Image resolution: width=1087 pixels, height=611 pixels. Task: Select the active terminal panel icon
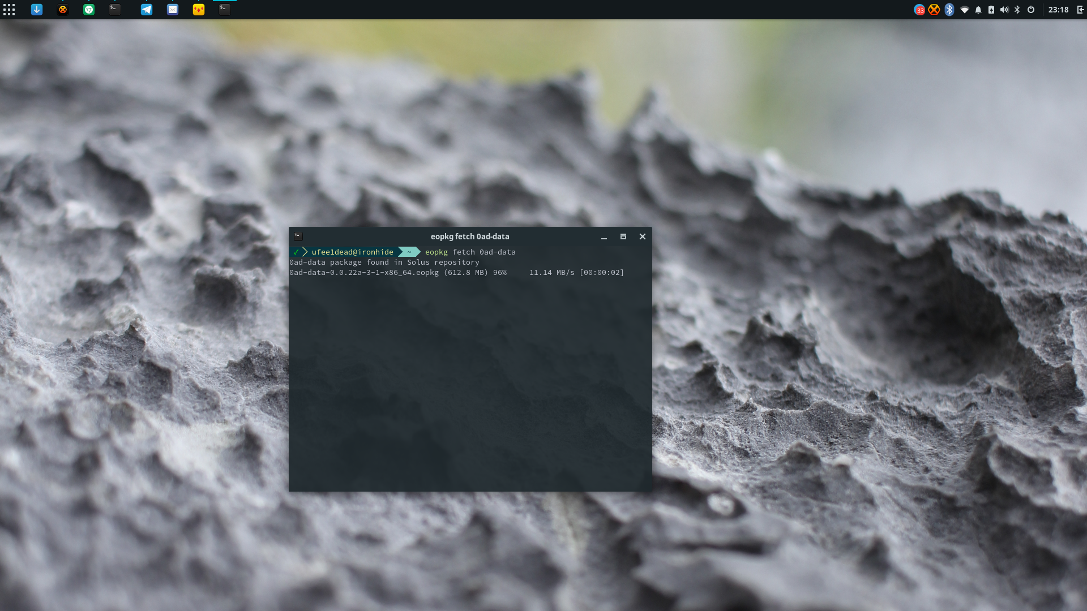[225, 10]
